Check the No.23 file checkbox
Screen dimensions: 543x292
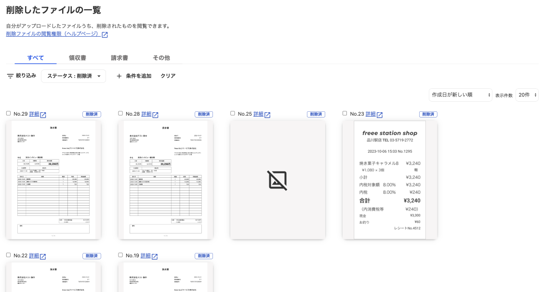coord(344,113)
